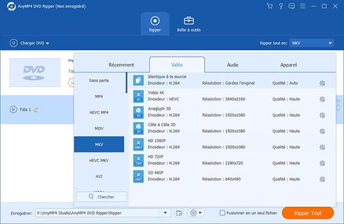The height and width of the screenshot is (224, 344).
Task: Choose MP4 in the format list
Action: 99,96
